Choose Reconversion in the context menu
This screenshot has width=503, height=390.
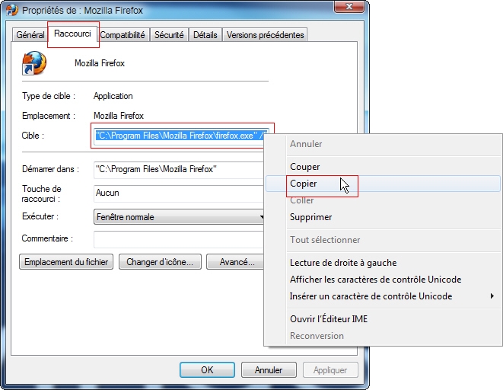pos(383,336)
